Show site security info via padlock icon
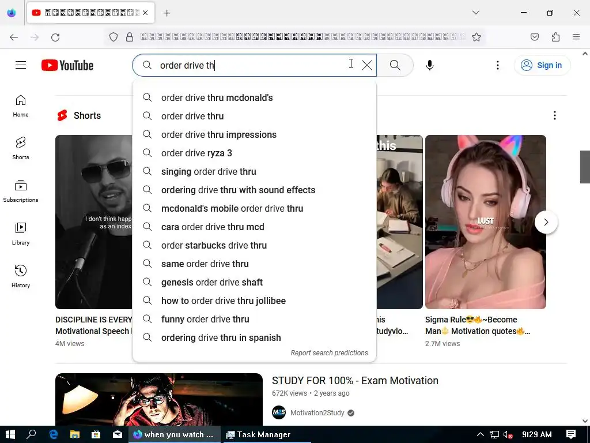The image size is (590, 443). click(130, 37)
